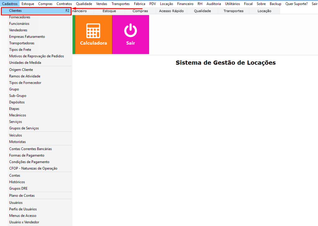Select CFOP - Naturezas de Operação
This screenshot has width=318, height=226.
33,168
